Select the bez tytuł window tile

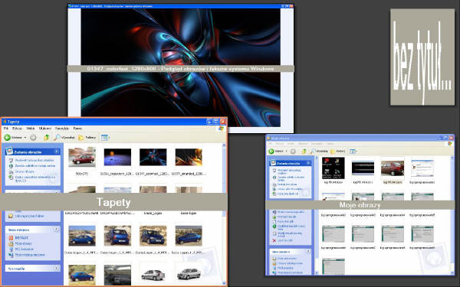pyautogui.click(x=422, y=57)
